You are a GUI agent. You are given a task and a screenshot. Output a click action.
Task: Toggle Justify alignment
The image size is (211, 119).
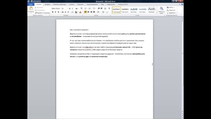click(94, 12)
